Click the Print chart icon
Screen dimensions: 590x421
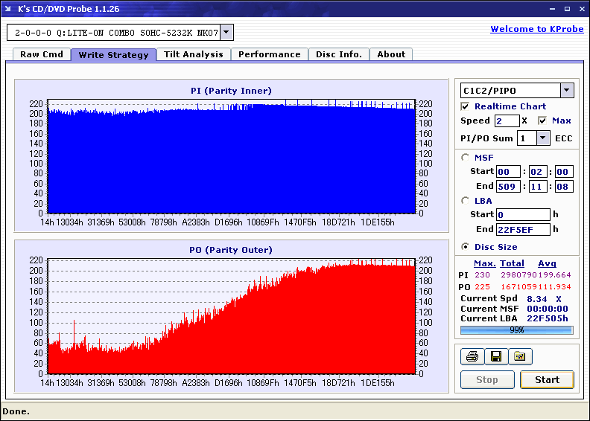click(x=472, y=357)
